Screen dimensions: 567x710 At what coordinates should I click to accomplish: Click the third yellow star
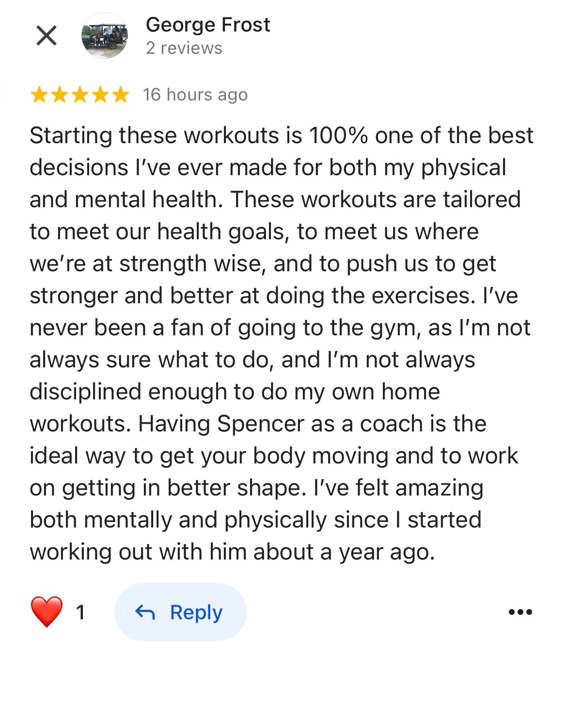click(x=79, y=95)
